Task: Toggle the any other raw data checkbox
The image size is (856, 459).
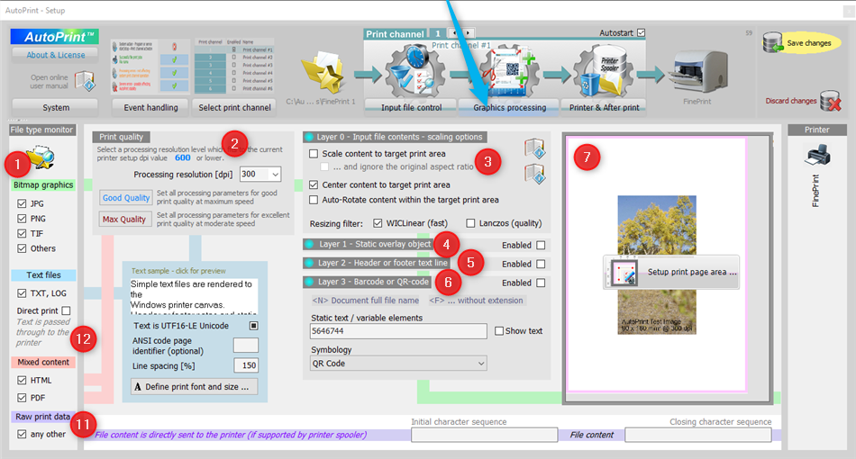Action: (x=22, y=435)
